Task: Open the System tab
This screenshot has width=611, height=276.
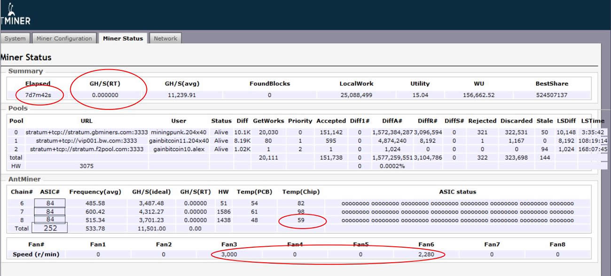Action: [15, 39]
